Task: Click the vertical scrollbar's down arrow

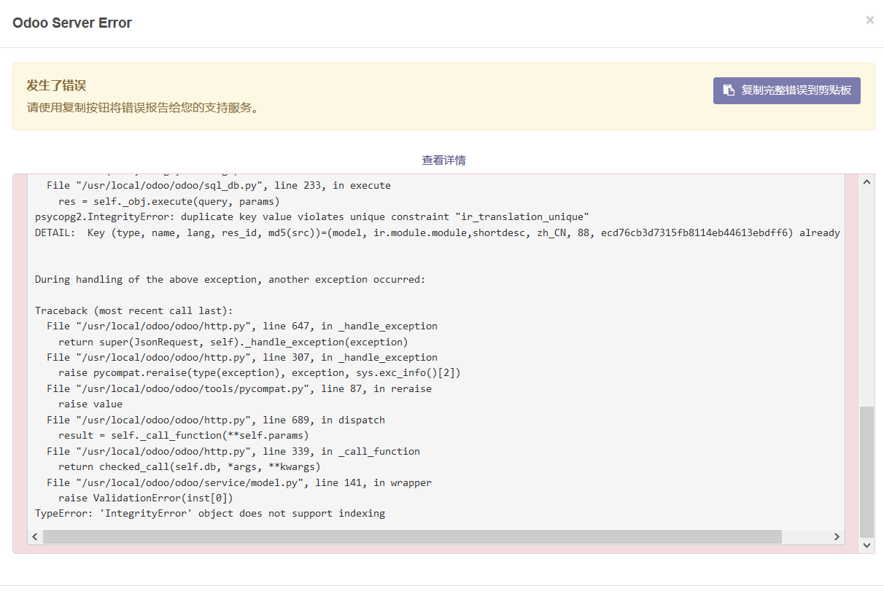Action: [x=866, y=544]
